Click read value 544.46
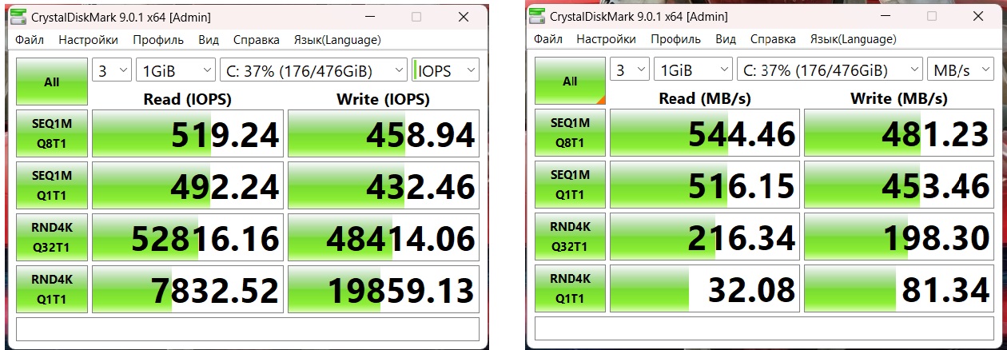1007x350 pixels. tap(705, 133)
